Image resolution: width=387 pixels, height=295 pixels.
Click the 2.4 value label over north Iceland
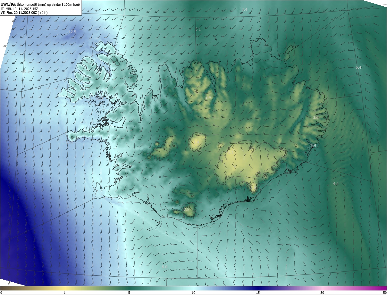pos(208,97)
